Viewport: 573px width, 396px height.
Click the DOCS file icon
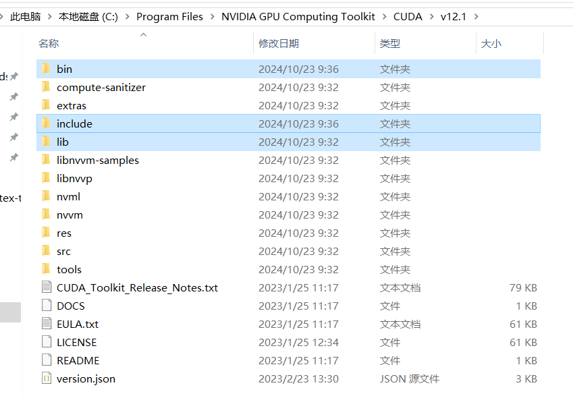coord(47,306)
